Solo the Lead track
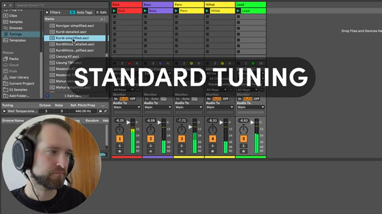The width and height of the screenshot is (382, 214). pyautogui.click(x=244, y=146)
